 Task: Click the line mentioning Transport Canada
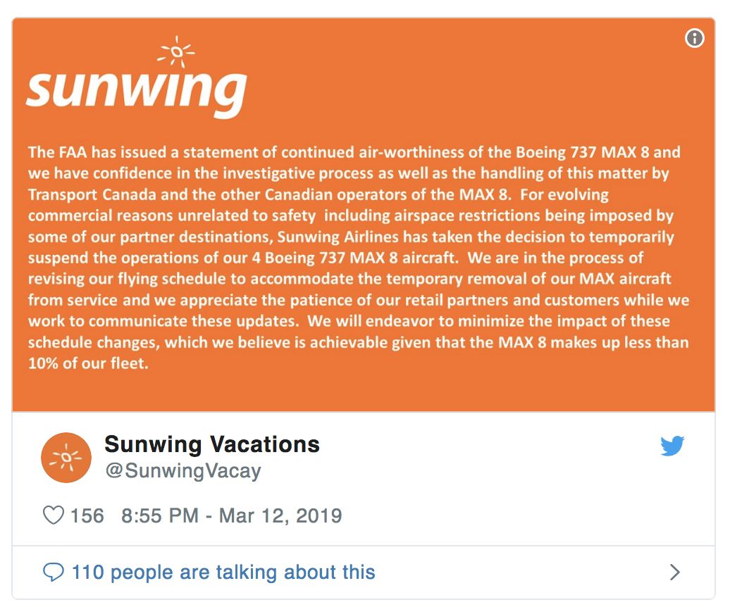click(x=318, y=194)
